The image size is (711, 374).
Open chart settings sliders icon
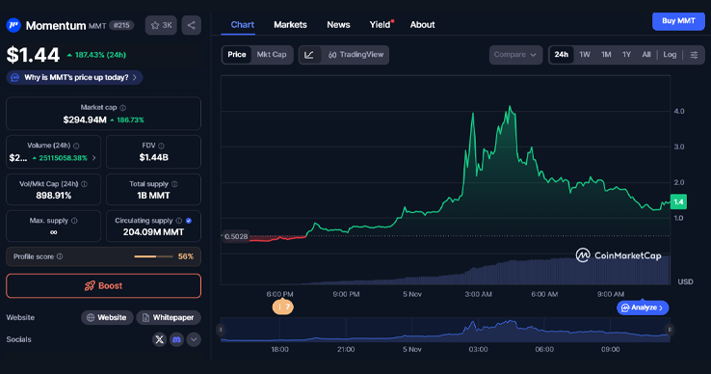coord(694,55)
